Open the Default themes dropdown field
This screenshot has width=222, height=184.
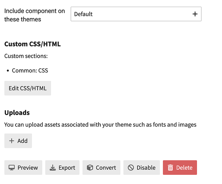[x=136, y=14]
